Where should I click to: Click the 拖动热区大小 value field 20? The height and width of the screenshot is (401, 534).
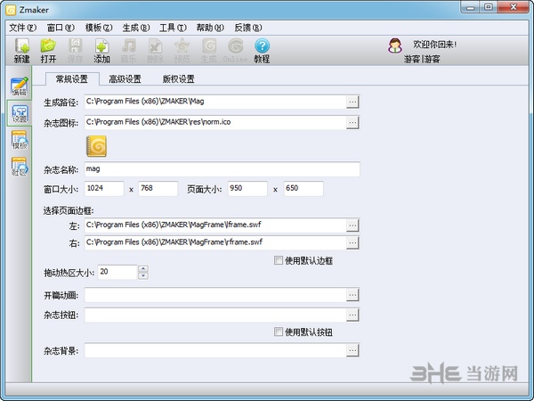117,272
